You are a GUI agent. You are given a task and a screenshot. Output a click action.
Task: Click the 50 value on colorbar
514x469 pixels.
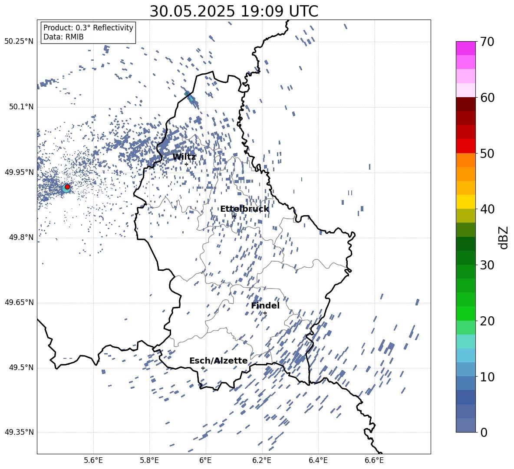(487, 153)
